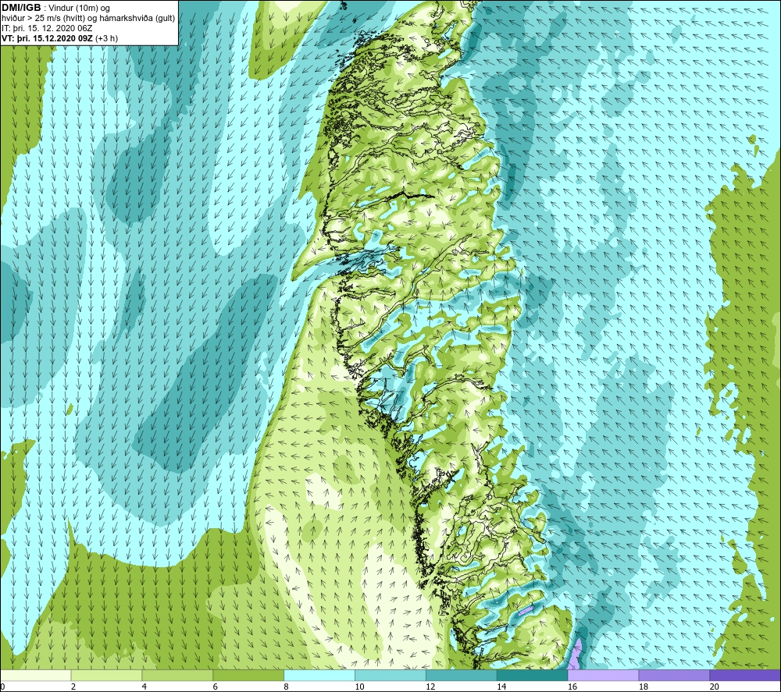Select the 0–2 m/s pale color swatch
781x692 pixels.
(x=36, y=675)
